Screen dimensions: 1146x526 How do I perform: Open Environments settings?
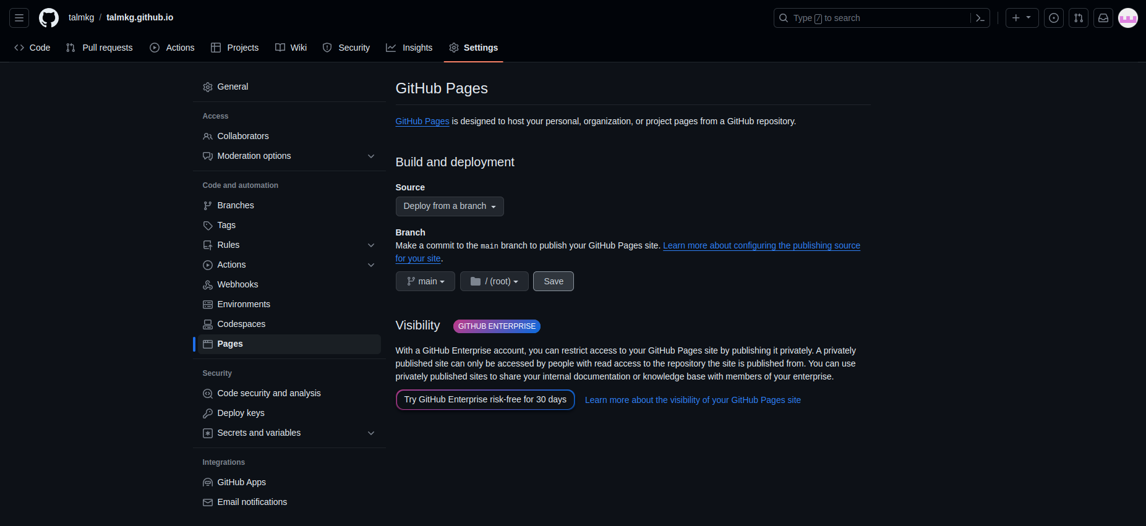tap(289, 305)
